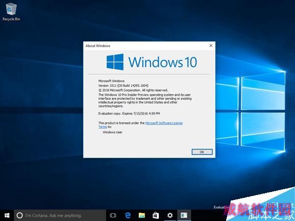Open the Store from taskbar
This screenshot has width=295, height=221.
pos(155,216)
